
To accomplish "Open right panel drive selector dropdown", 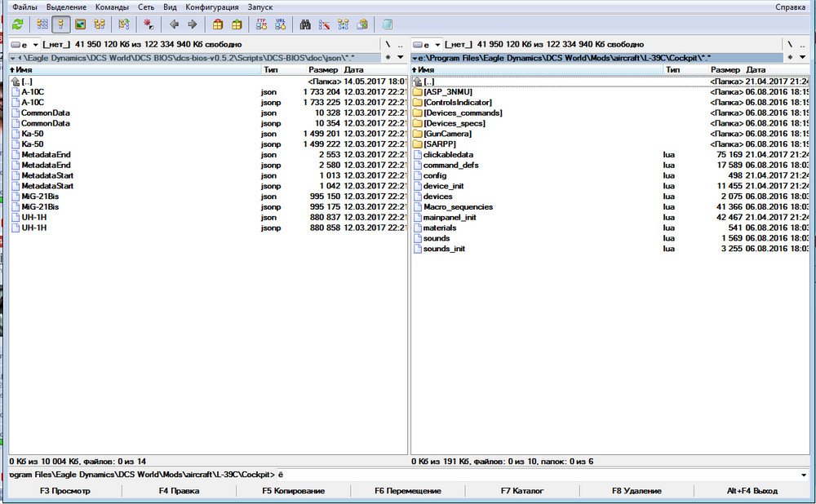I will (x=427, y=45).
